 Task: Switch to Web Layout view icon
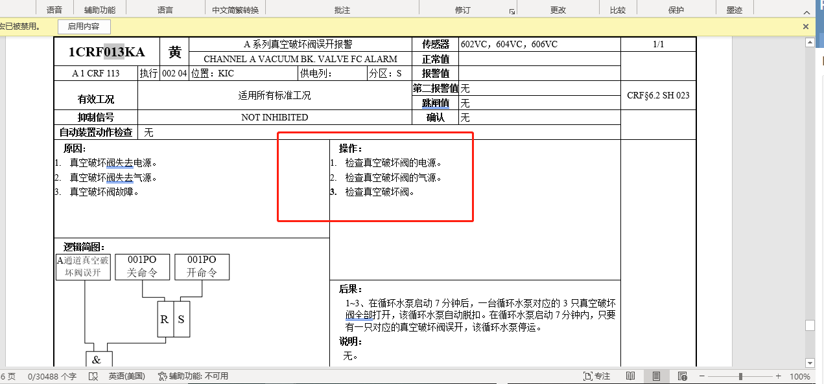click(x=682, y=376)
